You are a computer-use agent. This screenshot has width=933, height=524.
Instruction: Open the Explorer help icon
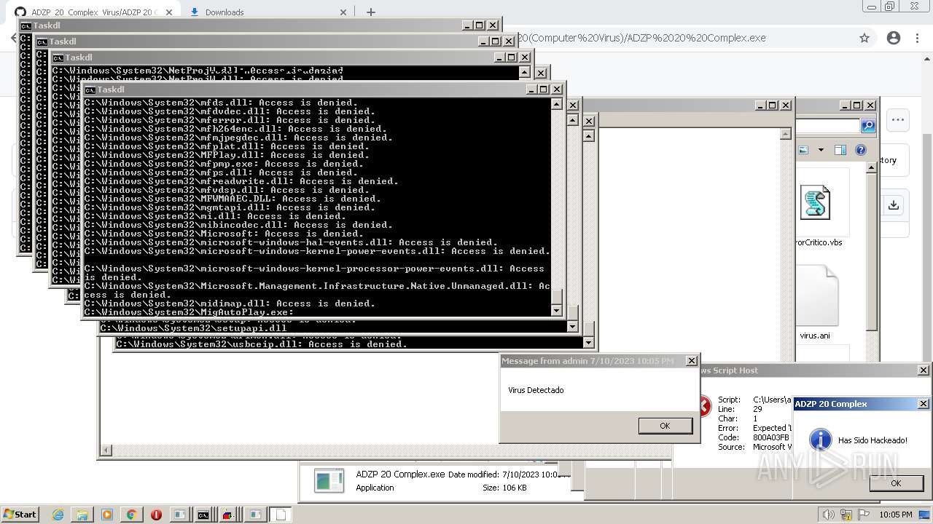[x=861, y=150]
